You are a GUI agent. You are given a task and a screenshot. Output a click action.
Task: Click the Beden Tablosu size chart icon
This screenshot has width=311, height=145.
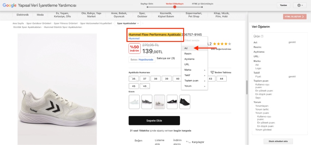click(x=212, y=72)
